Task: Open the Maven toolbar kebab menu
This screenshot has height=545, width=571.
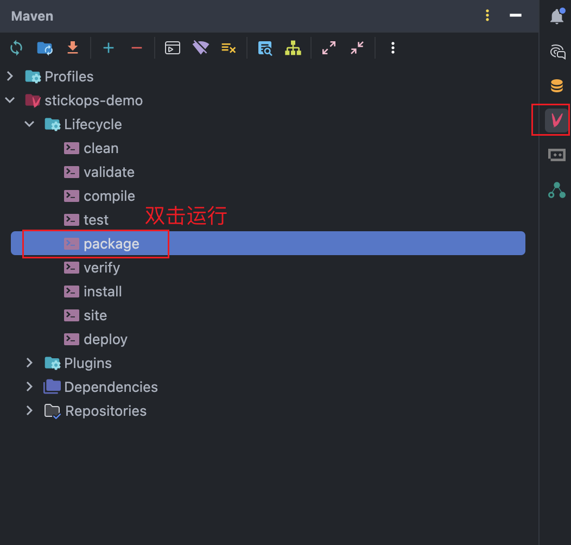Action: [x=392, y=48]
